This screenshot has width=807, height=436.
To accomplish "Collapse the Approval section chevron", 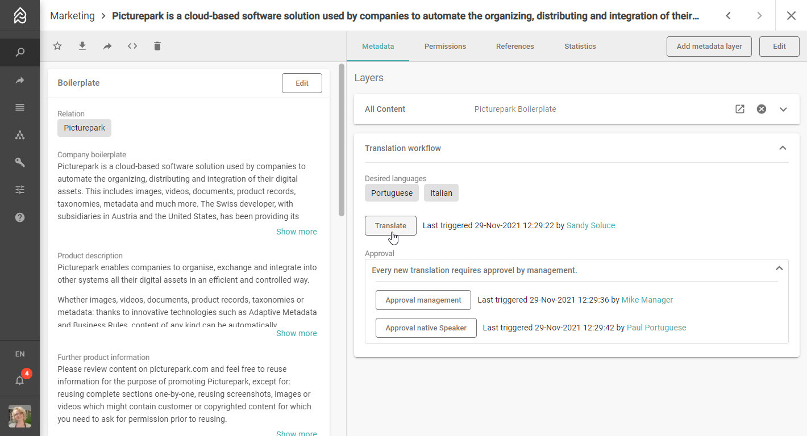I will 779,268.
